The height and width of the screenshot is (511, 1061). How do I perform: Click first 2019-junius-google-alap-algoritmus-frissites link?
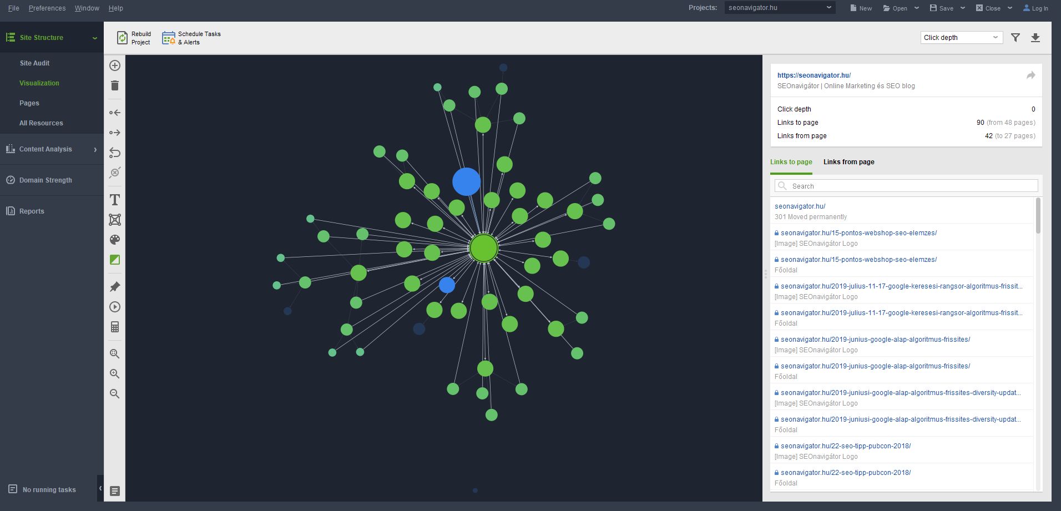pos(875,340)
